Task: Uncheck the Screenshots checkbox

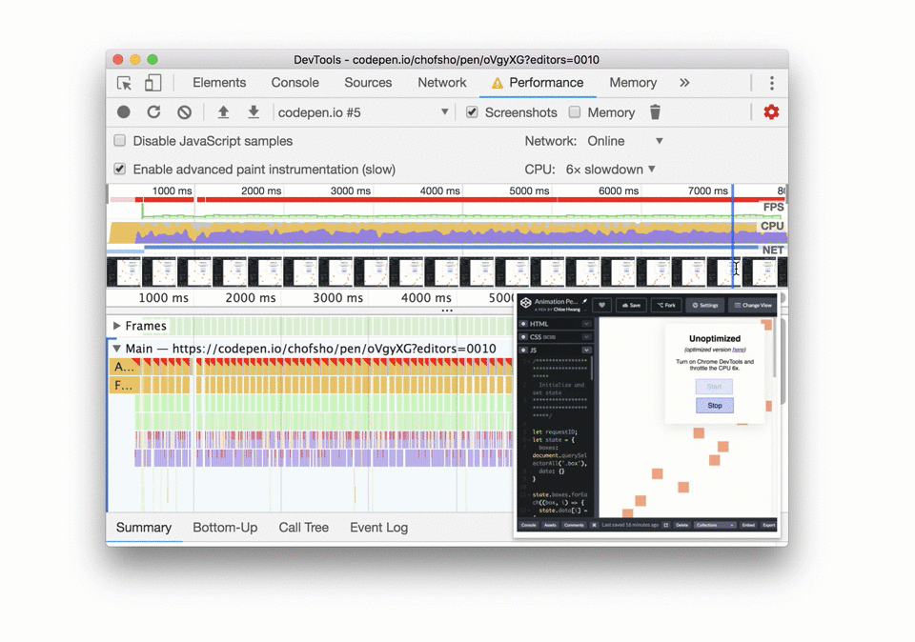Action: click(x=472, y=112)
